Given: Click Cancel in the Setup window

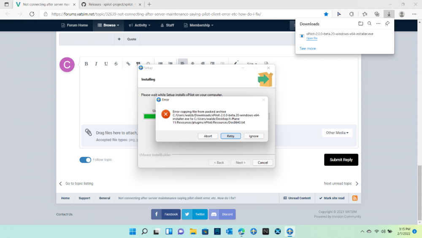Looking at the screenshot, I should click(262, 162).
